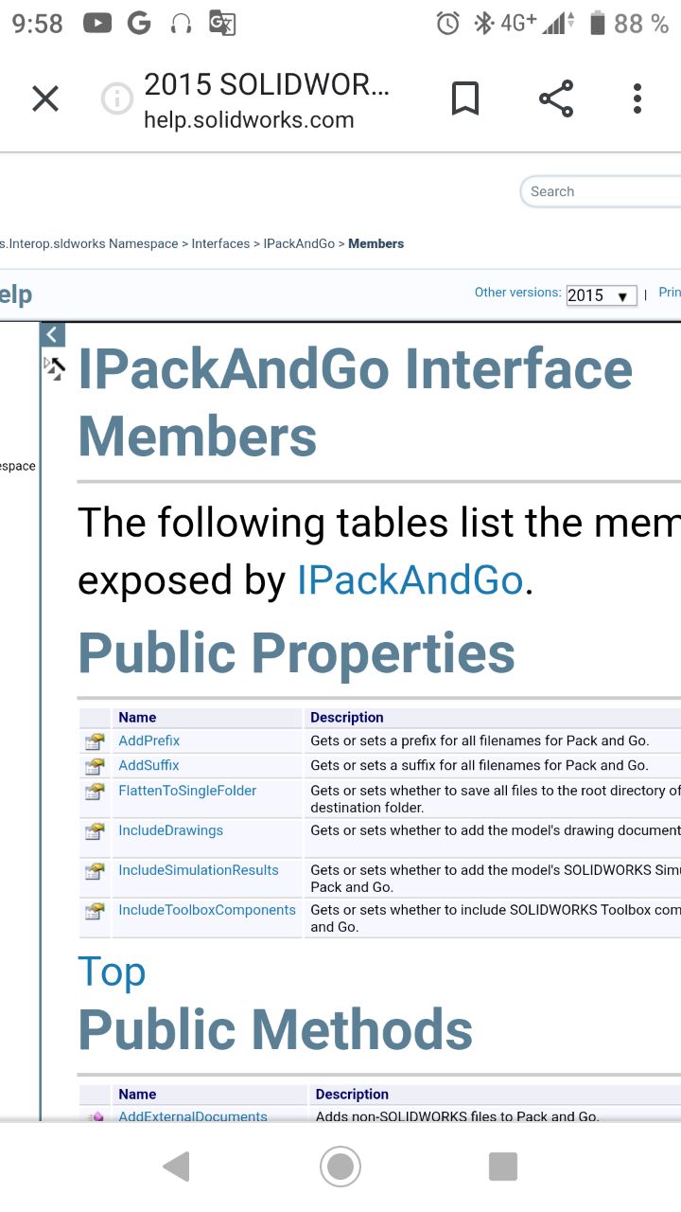Viewport: 681px width, 1212px height.
Task: Tap the Search input field
Action: pyautogui.click(x=602, y=191)
